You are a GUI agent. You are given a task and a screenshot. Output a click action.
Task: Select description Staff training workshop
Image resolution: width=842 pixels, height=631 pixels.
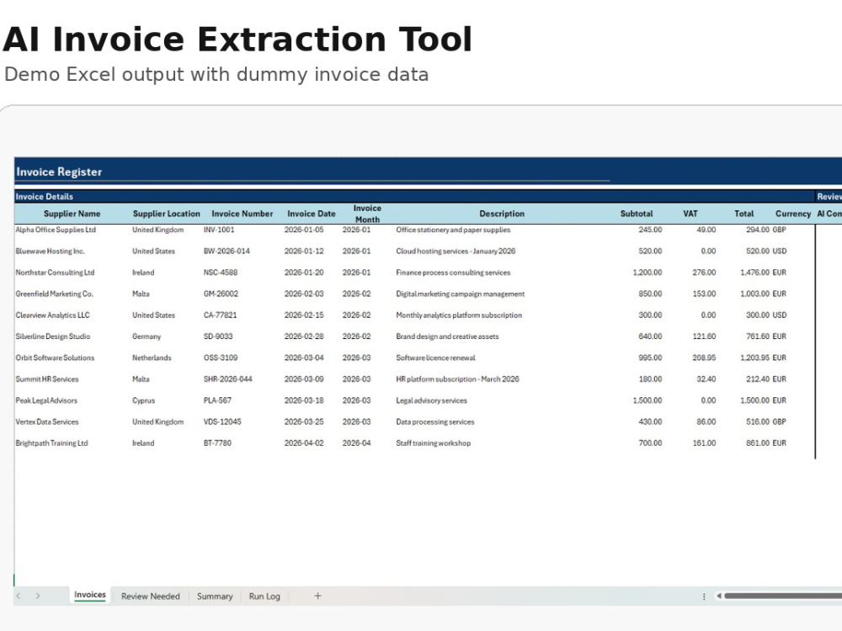click(434, 443)
